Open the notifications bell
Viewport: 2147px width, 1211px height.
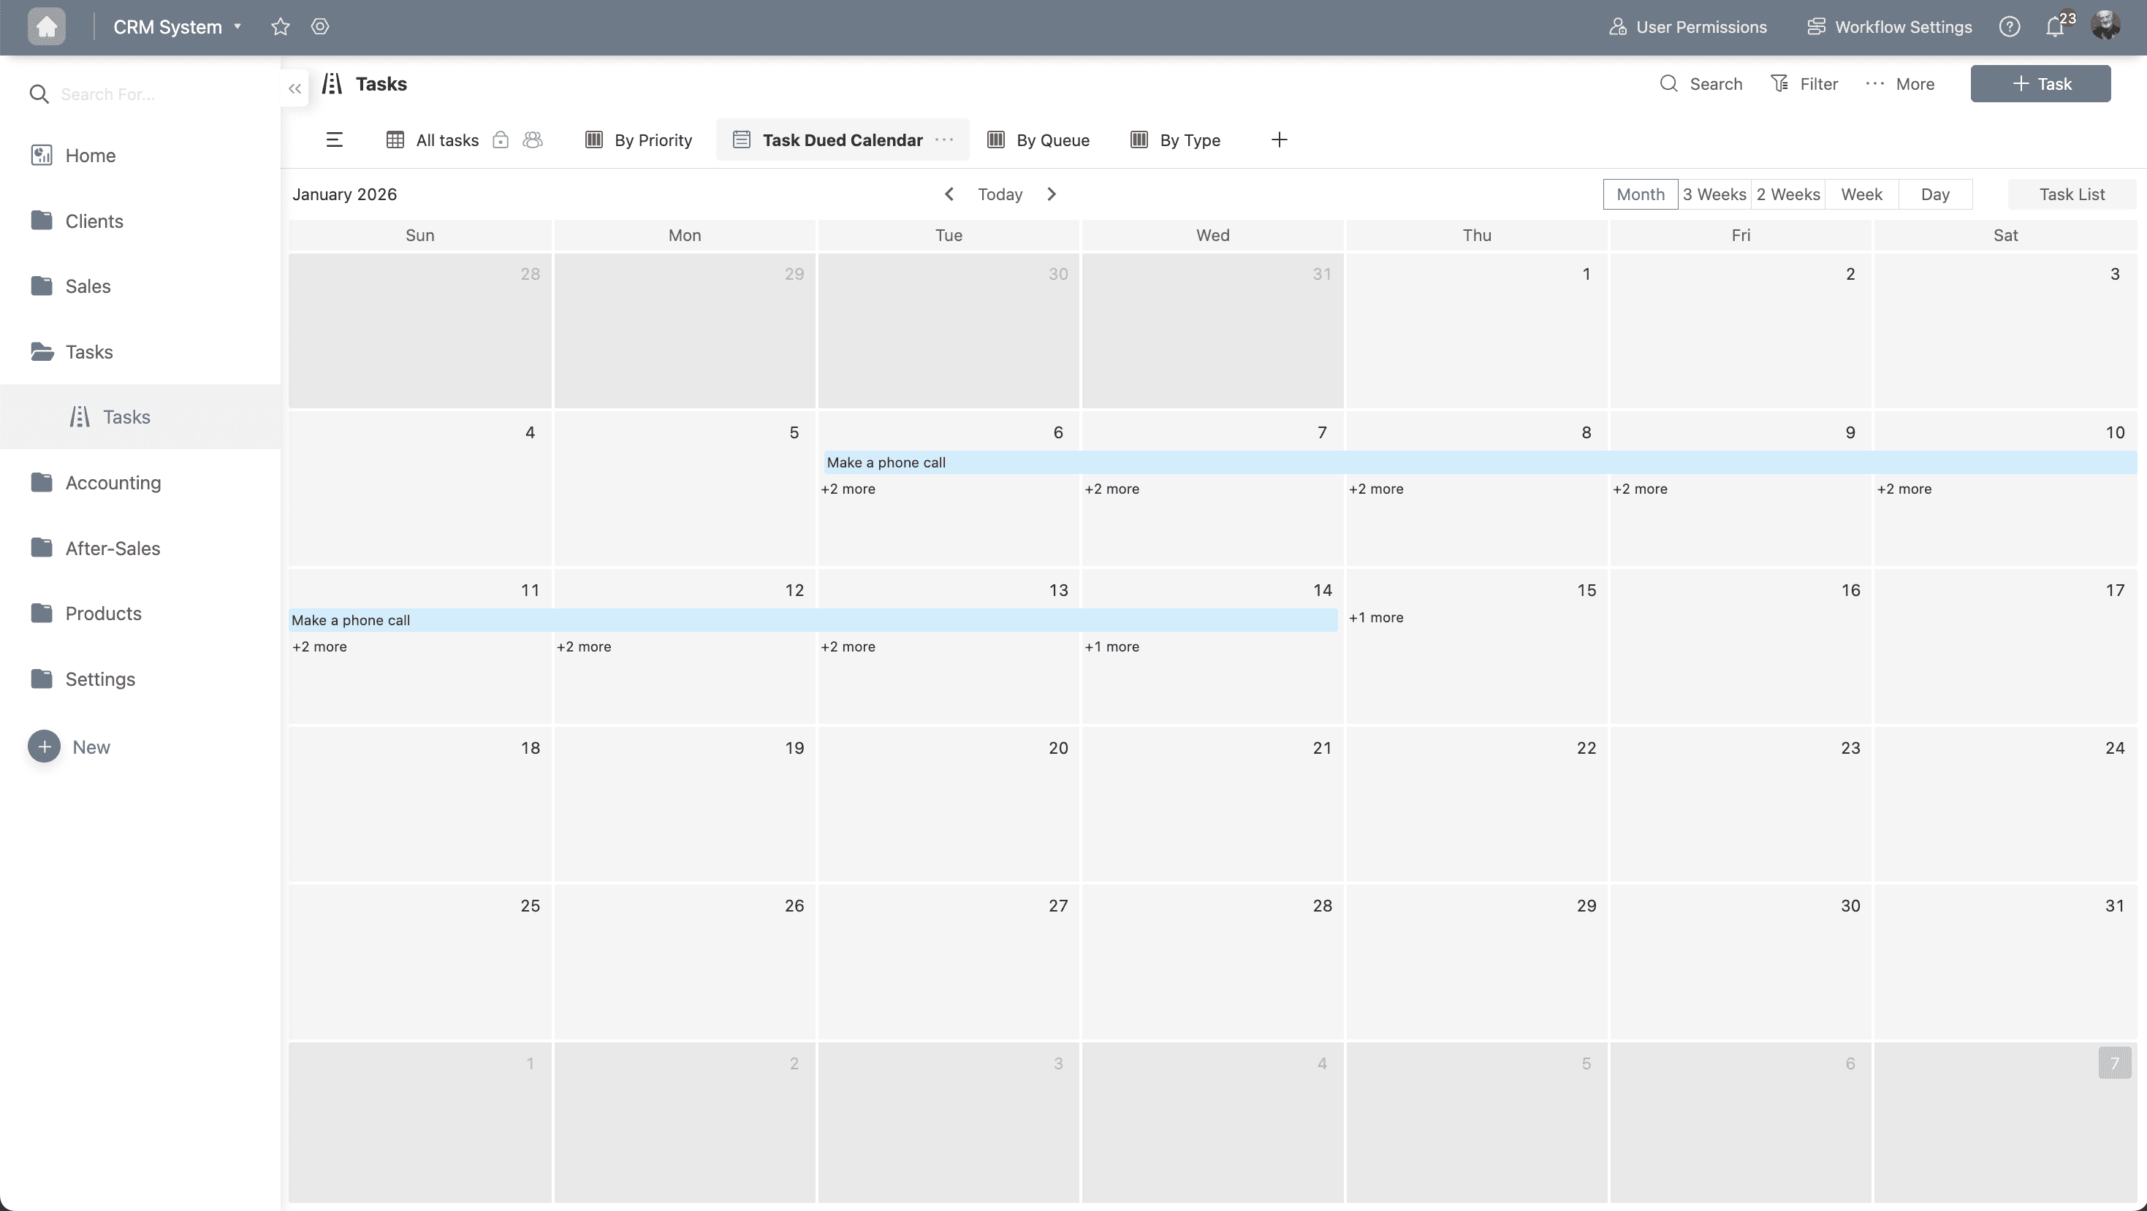(2056, 26)
